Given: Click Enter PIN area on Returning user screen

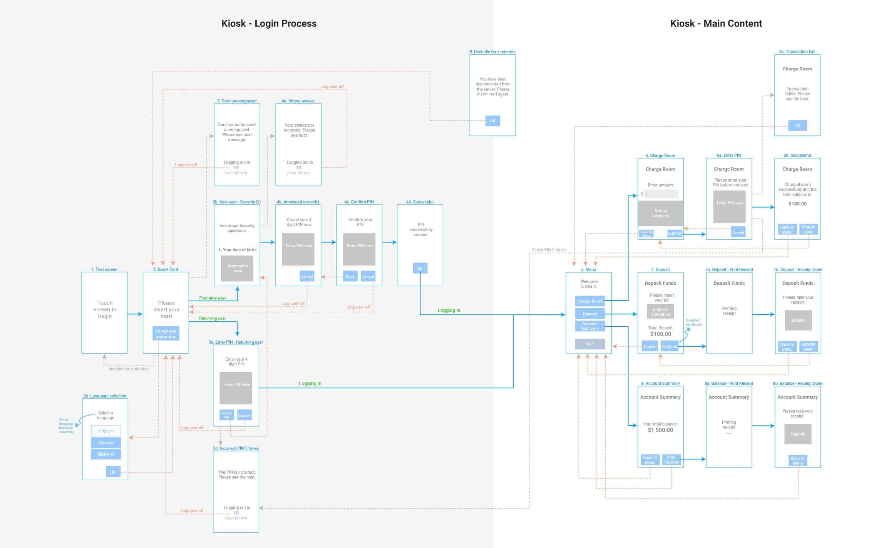Looking at the screenshot, I should point(236,388).
